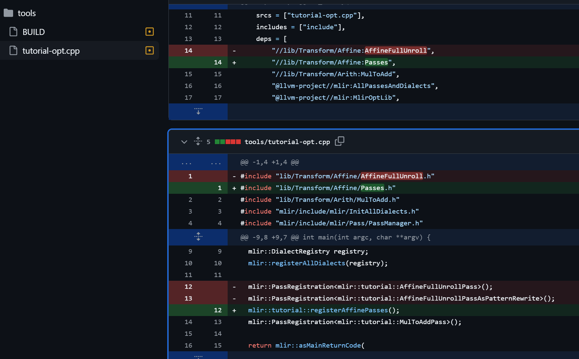Select tutorial-opt.cpp in the file tree
The height and width of the screenshot is (359, 579).
[x=51, y=51]
